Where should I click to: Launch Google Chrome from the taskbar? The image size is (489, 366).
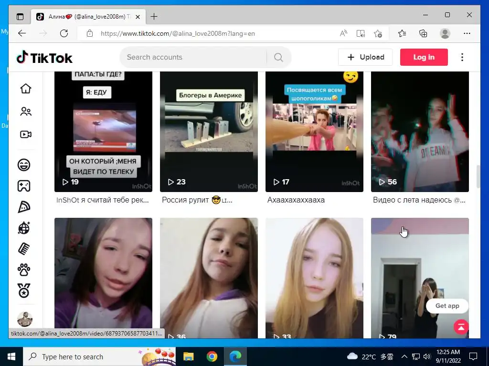pyautogui.click(x=212, y=356)
